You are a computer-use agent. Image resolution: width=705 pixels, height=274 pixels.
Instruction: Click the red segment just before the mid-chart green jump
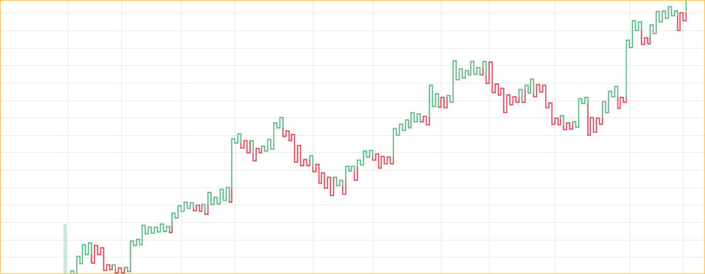coord(393,161)
